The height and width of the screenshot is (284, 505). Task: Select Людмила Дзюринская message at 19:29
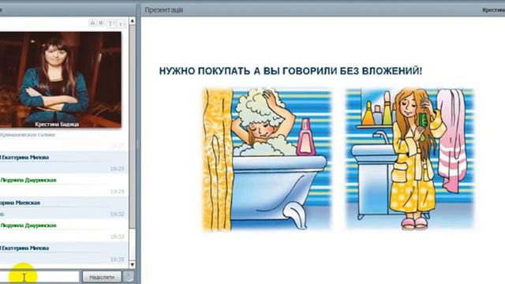64,185
